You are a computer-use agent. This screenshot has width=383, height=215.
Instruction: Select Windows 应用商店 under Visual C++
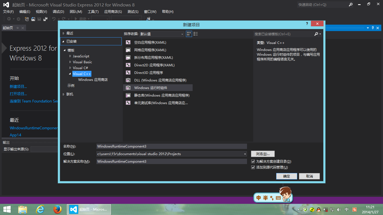tap(93, 80)
